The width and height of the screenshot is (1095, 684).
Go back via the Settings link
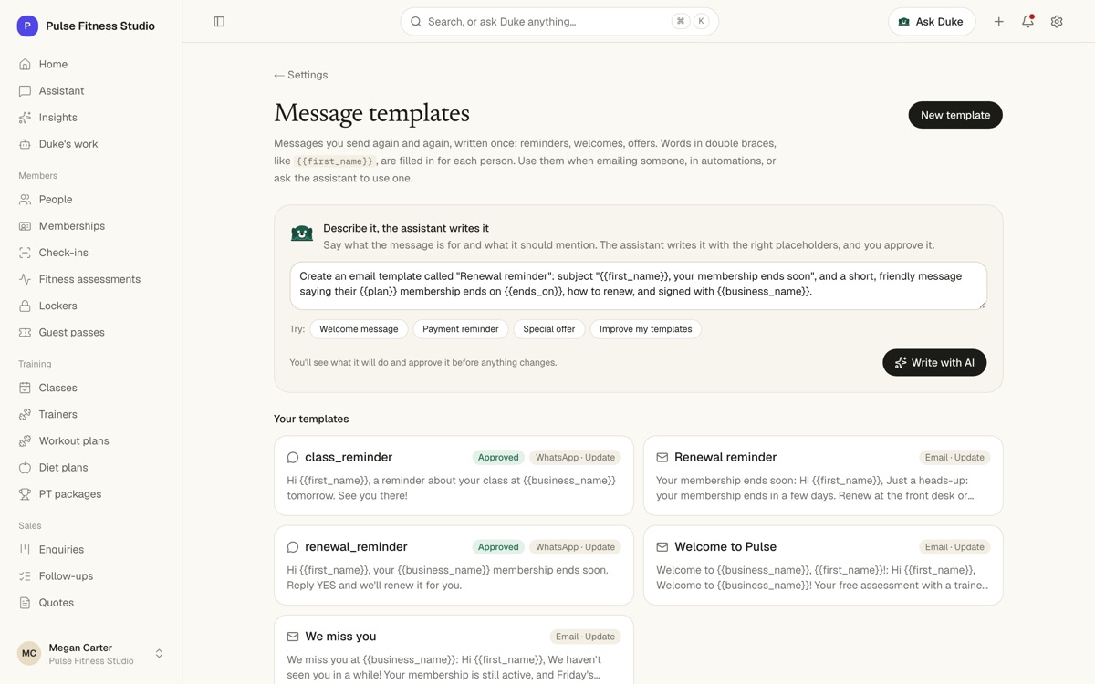(x=300, y=75)
